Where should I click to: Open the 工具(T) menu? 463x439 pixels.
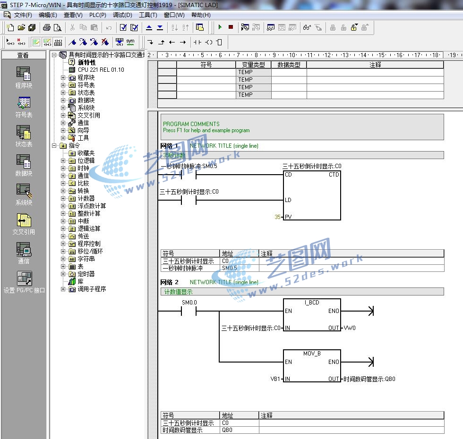coord(148,15)
